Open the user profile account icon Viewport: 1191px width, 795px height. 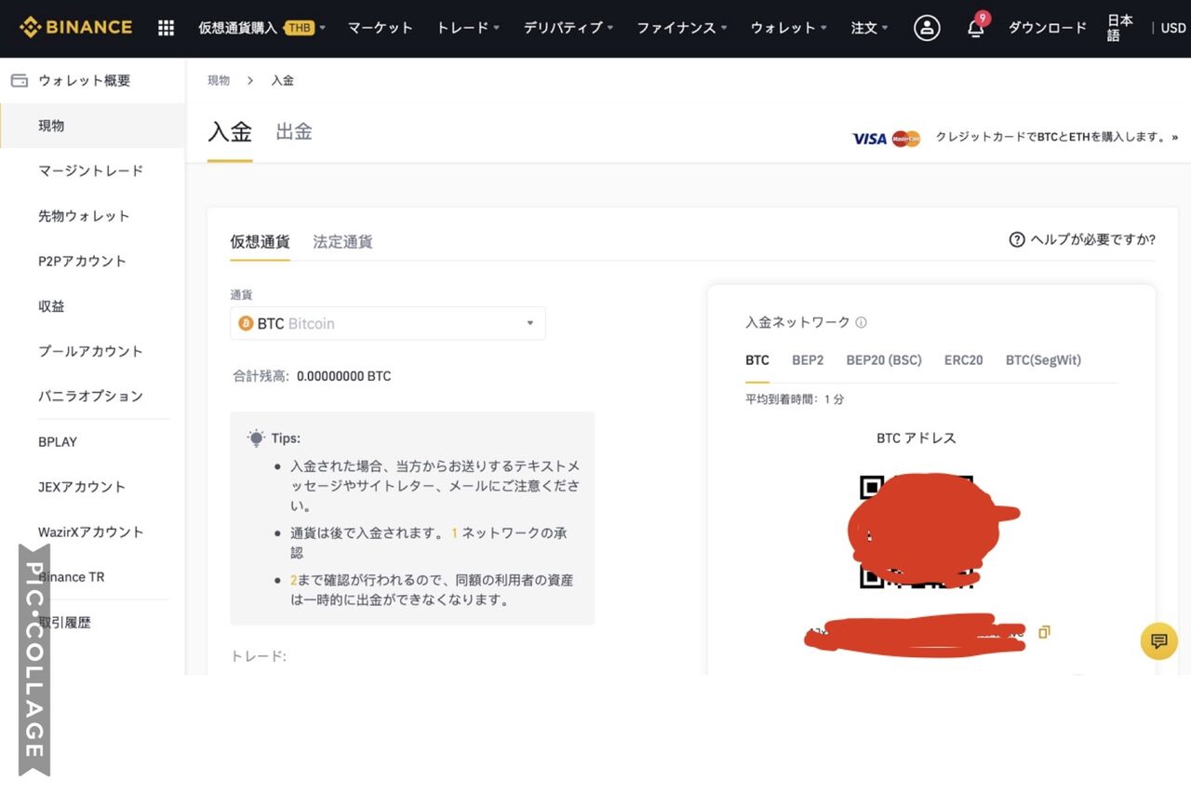[x=927, y=28]
